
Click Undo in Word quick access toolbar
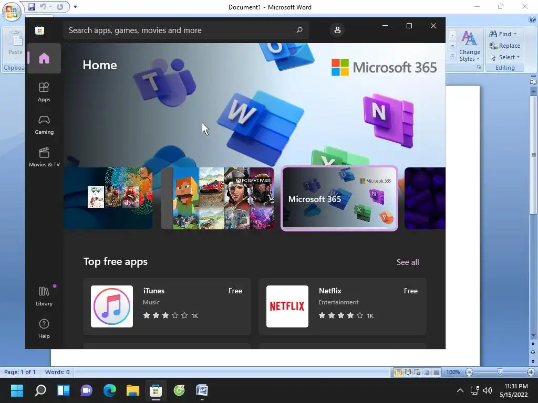(x=43, y=6)
